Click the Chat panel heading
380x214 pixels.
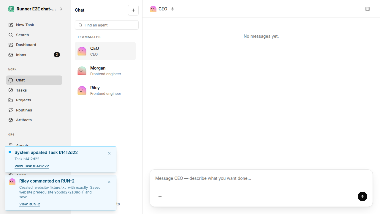[80, 10]
